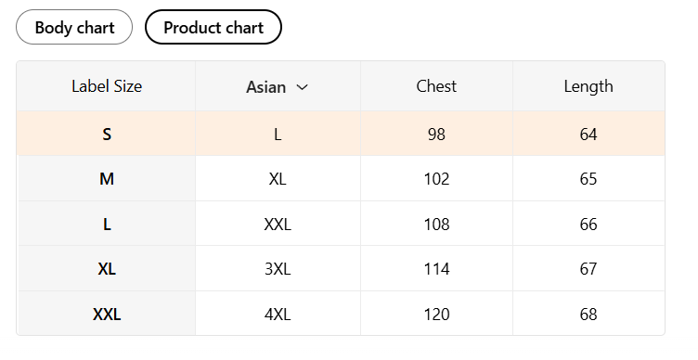Click the Asian size 4XL cell
The image size is (698, 360).
(x=278, y=314)
